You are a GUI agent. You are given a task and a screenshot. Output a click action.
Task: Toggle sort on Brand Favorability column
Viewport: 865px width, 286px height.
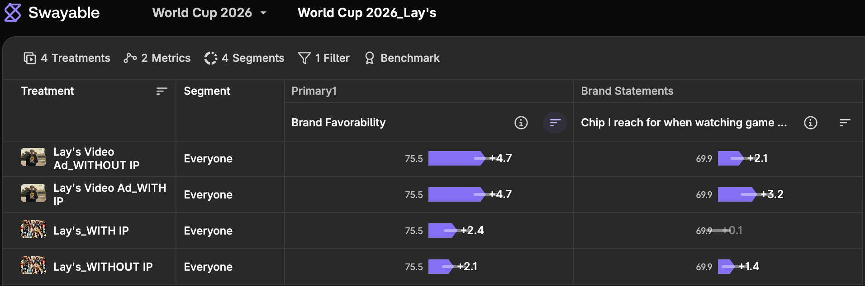pos(555,123)
